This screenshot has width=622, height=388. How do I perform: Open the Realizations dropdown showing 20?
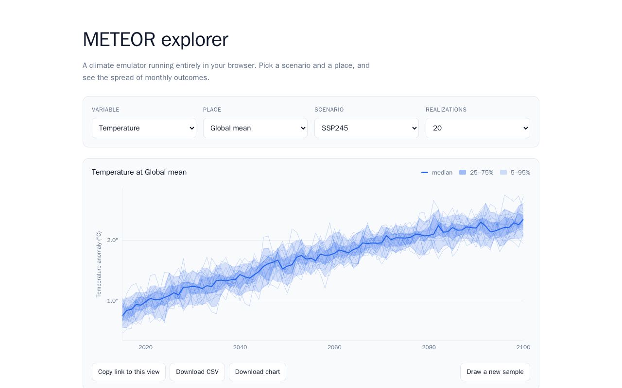(x=478, y=128)
